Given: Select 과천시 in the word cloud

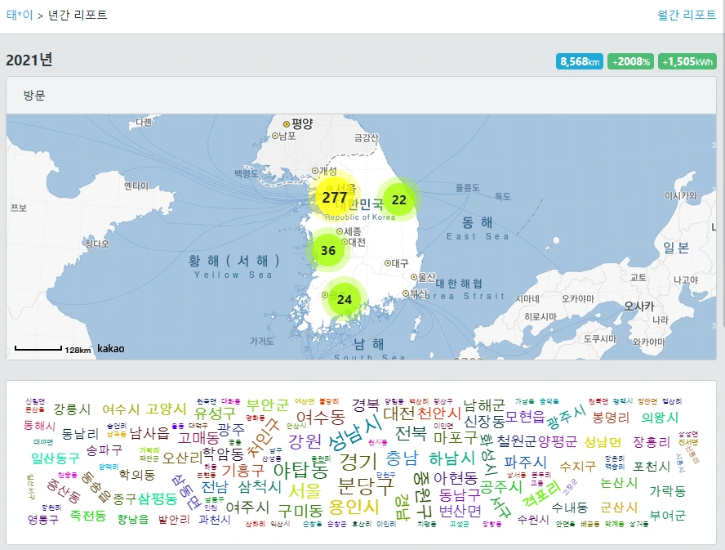Looking at the screenshot, I should tap(215, 520).
